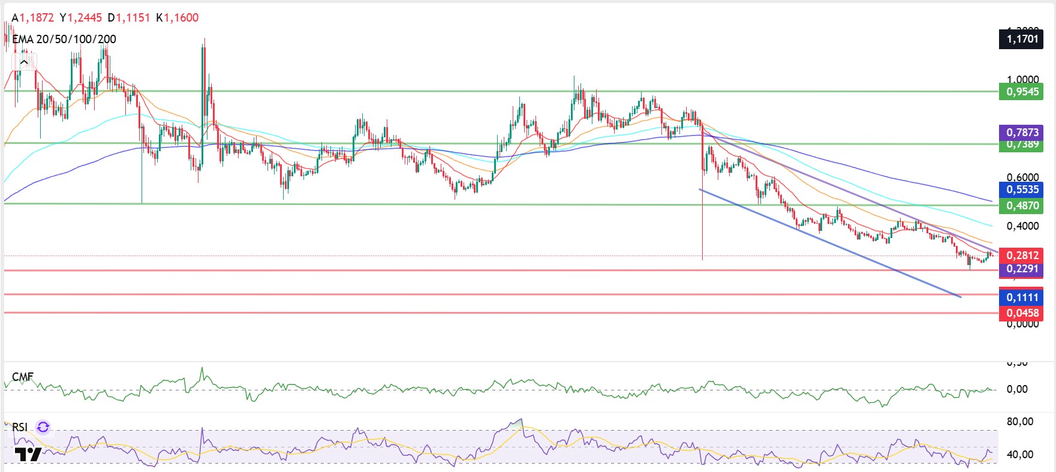Click the purple 0,2291 price tag
This screenshot has height=472, width=1056.
pos(1022,269)
